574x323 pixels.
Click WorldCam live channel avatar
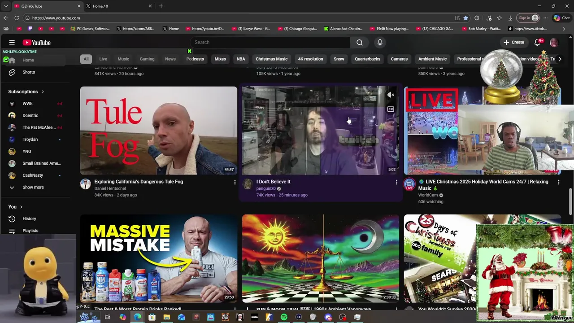pos(409,184)
